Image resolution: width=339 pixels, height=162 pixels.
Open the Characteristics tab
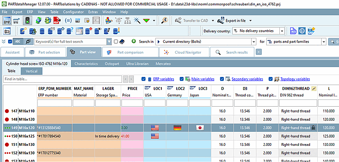[x=86, y=64]
